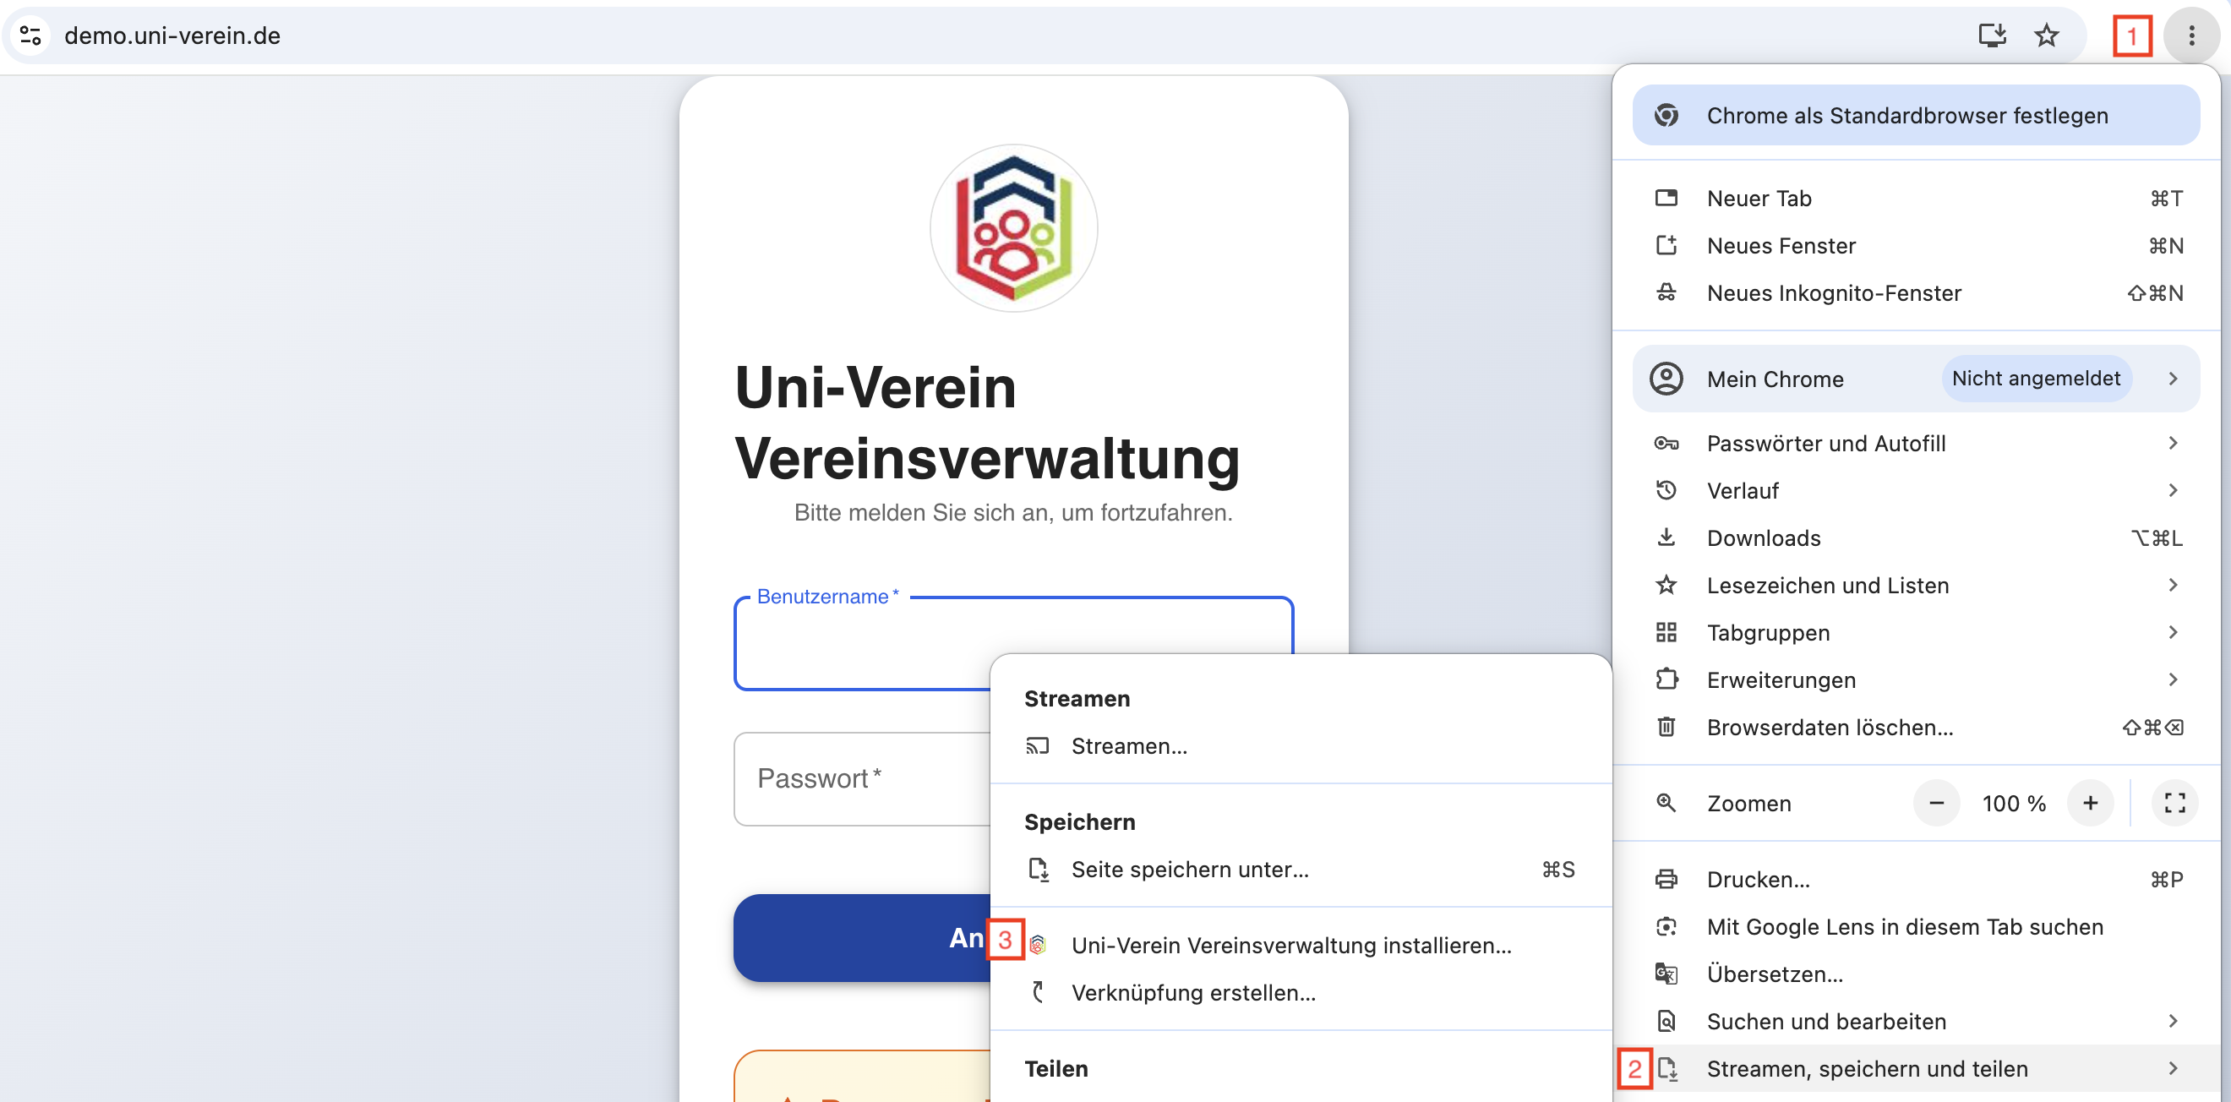Select Drucken… menu entry

(x=1916, y=880)
